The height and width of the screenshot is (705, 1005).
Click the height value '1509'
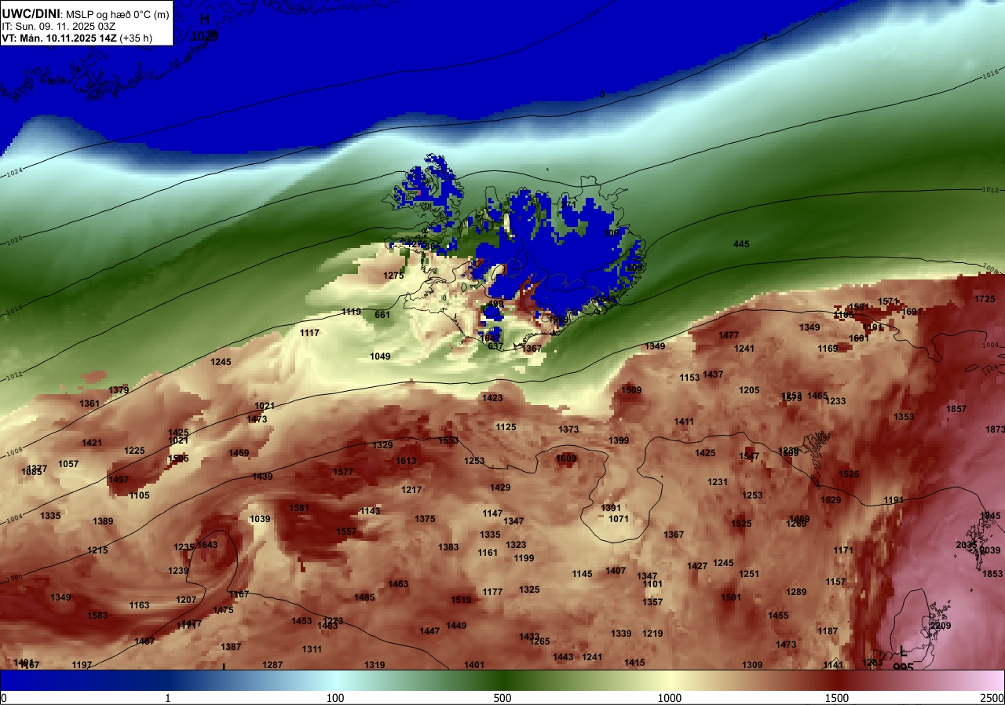pyautogui.click(x=631, y=390)
